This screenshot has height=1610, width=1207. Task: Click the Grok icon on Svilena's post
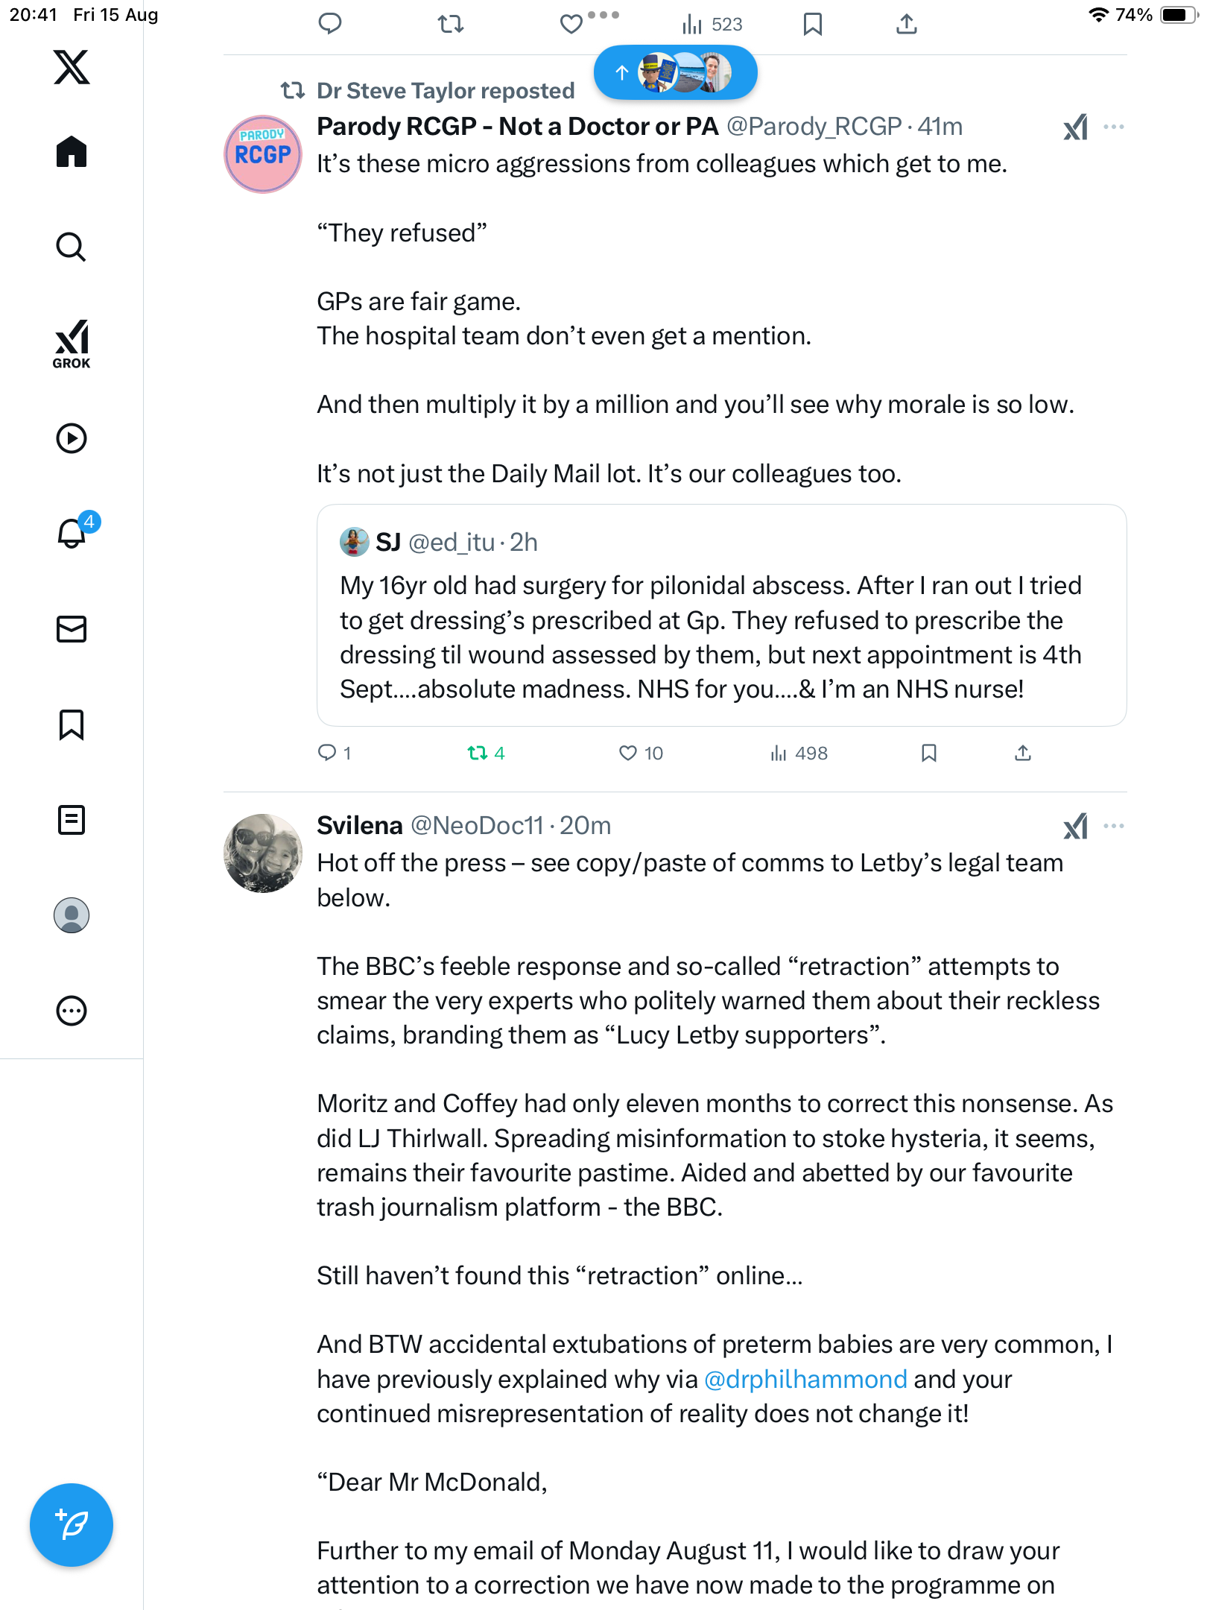1075,826
